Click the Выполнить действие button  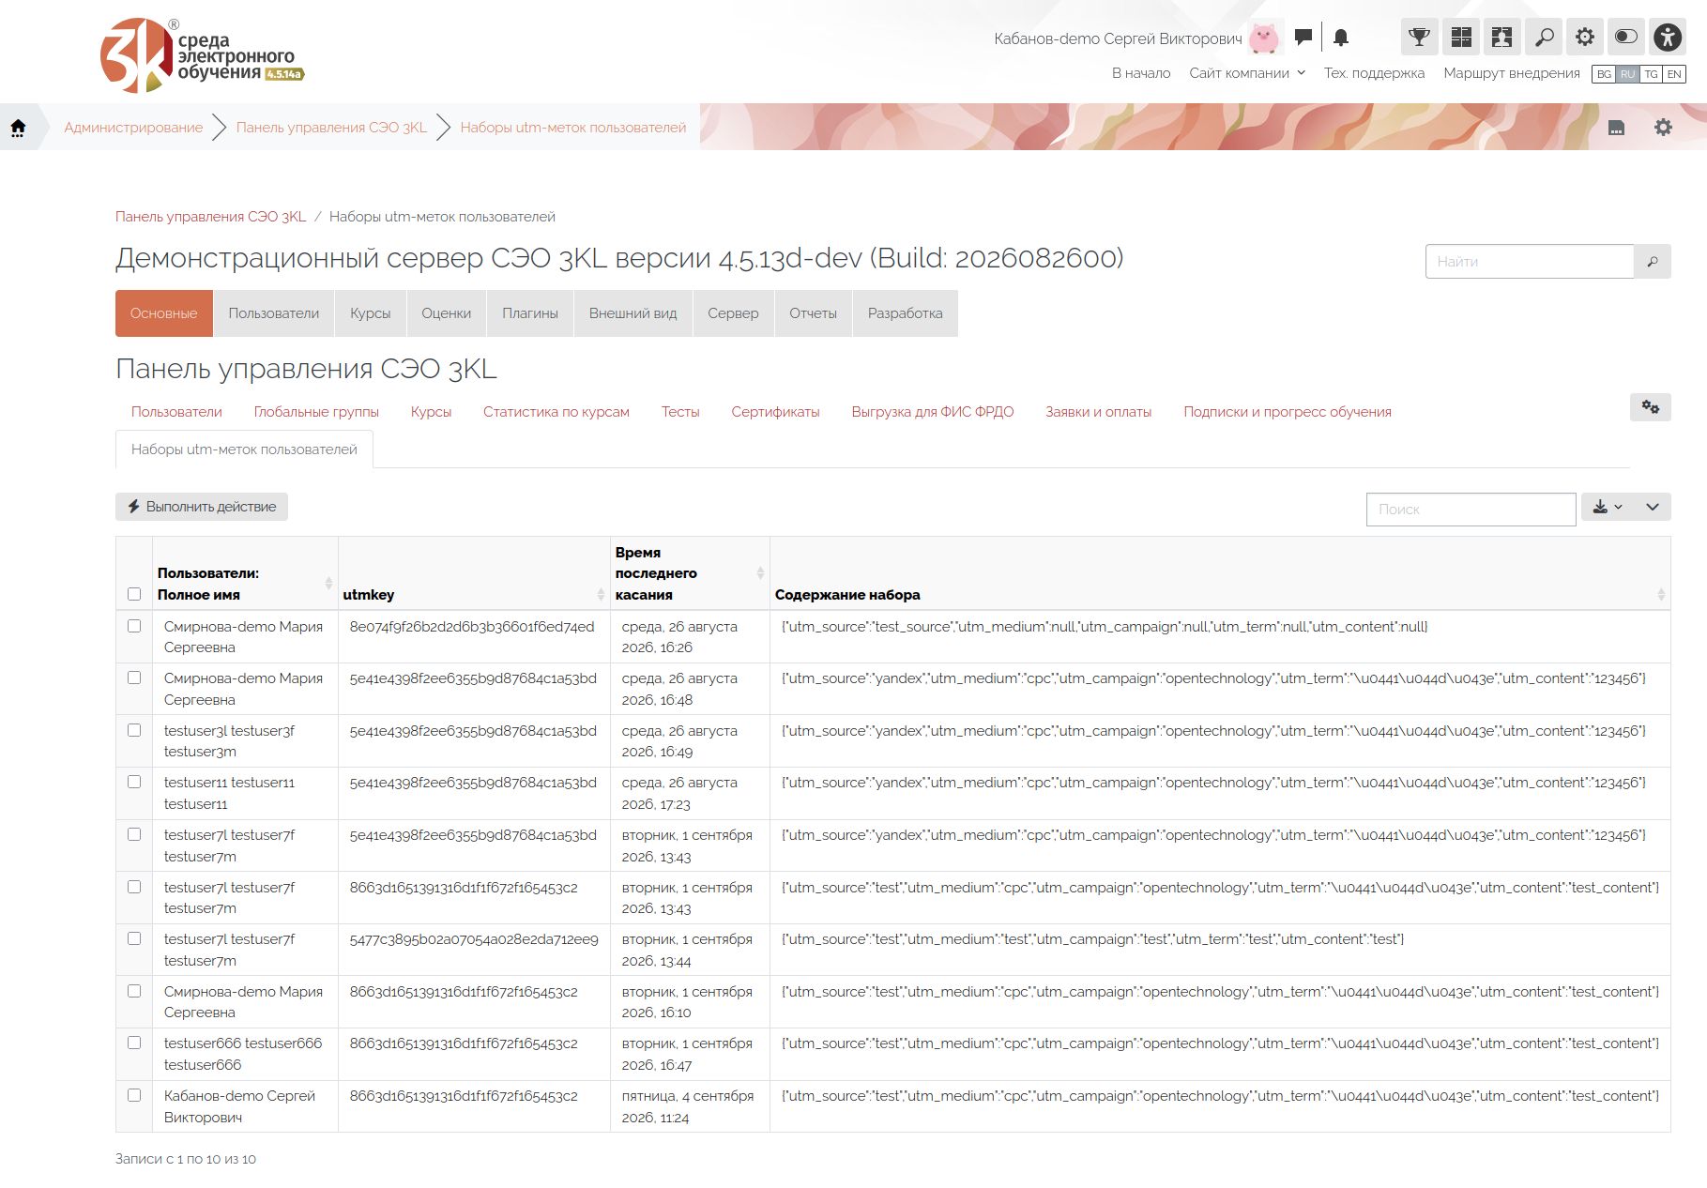(202, 507)
